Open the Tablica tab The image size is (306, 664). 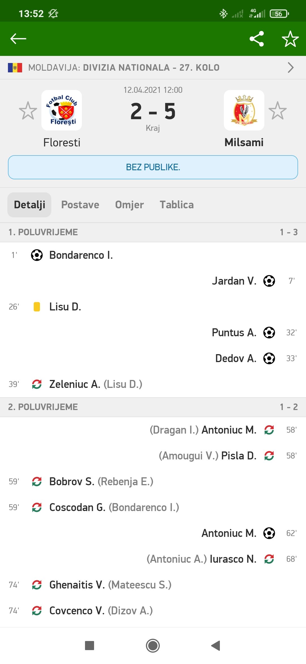point(177,205)
